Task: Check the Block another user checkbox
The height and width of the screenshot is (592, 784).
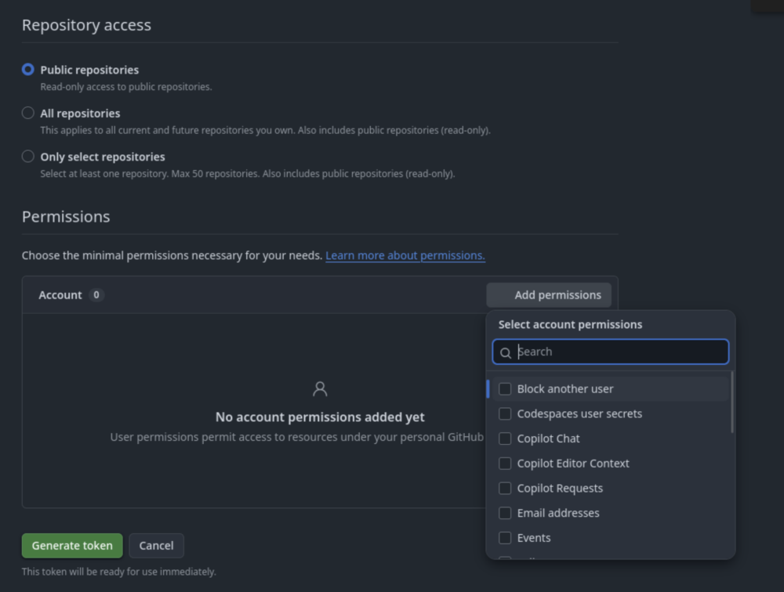Action: 505,389
